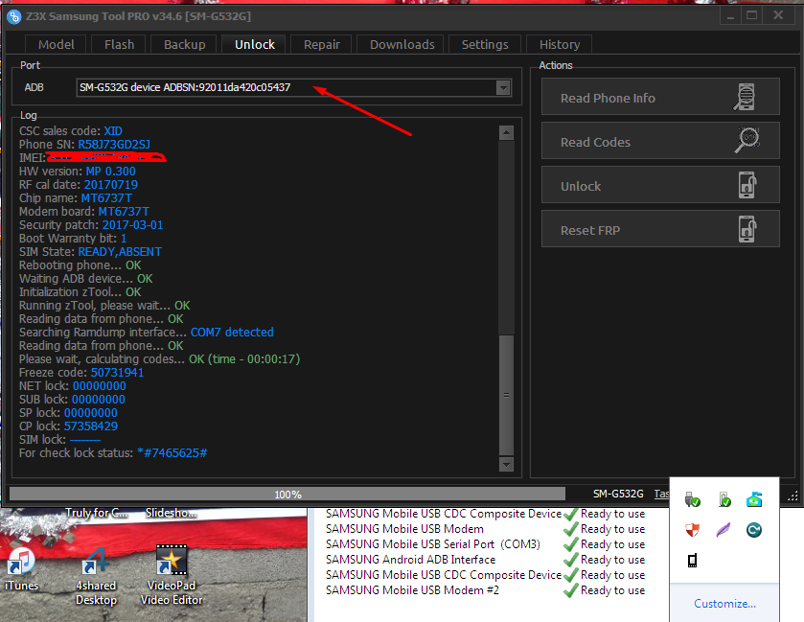Click the purple feather tray icon
This screenshot has width=804, height=622.
point(723,530)
